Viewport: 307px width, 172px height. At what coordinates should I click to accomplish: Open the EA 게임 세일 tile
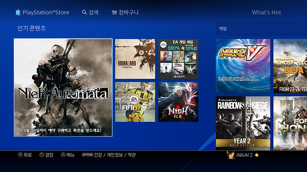pyautogui.click(x=178, y=59)
